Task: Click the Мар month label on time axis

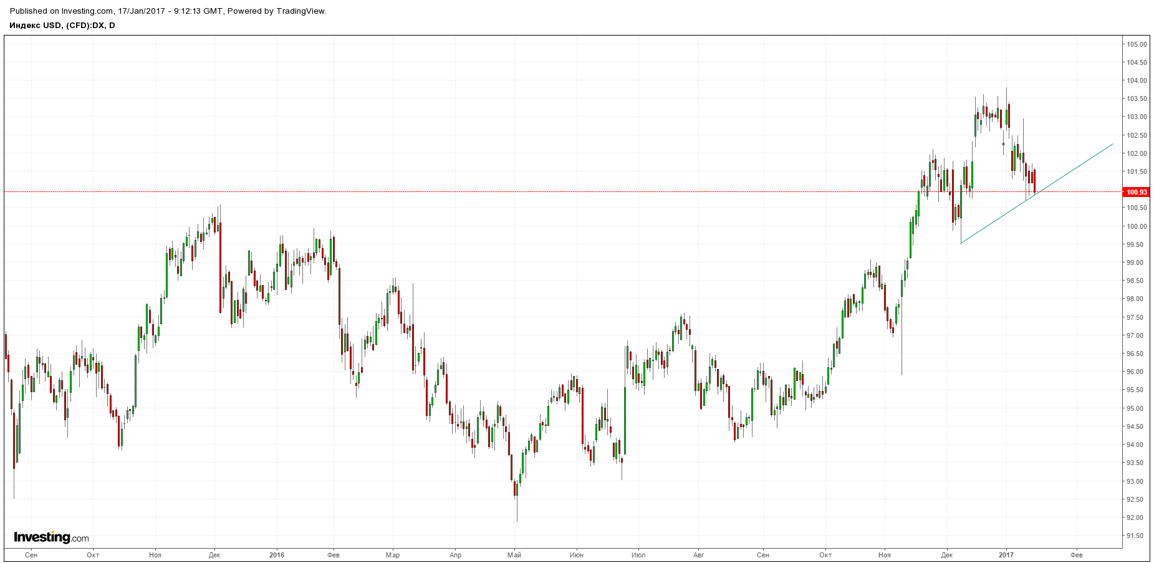Action: pyautogui.click(x=393, y=555)
